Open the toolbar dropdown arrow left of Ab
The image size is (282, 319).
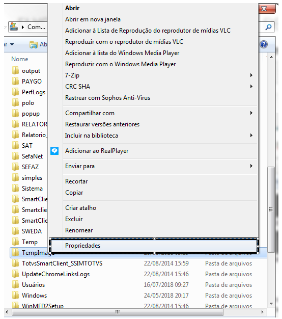tap(12, 44)
